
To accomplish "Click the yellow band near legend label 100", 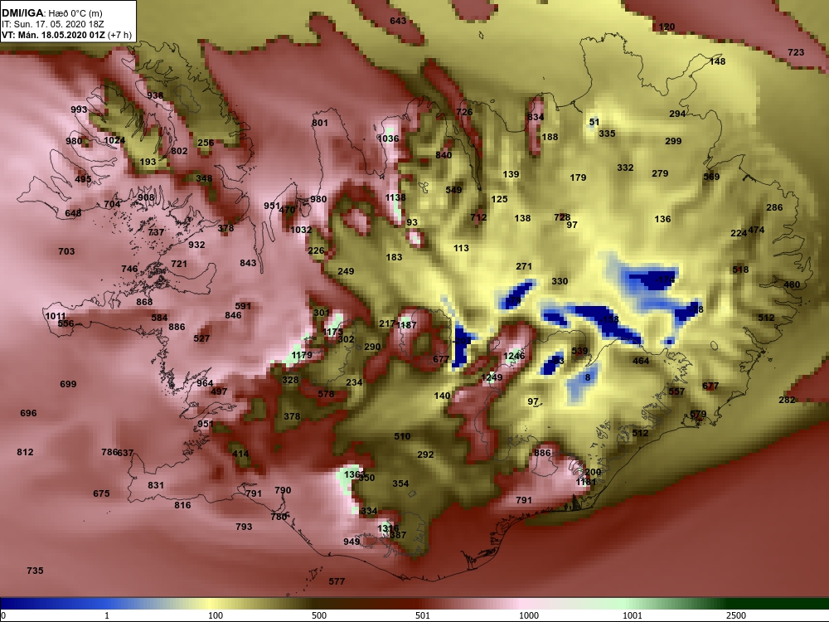I will 211,604.
